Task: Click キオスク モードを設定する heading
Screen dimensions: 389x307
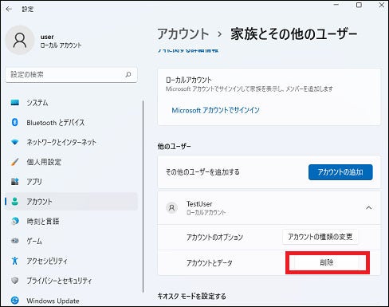Action: 192,296
